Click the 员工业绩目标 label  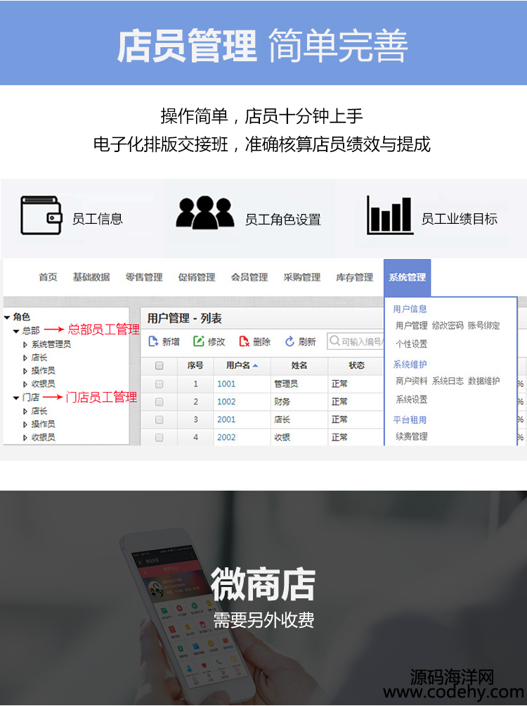pos(459,220)
